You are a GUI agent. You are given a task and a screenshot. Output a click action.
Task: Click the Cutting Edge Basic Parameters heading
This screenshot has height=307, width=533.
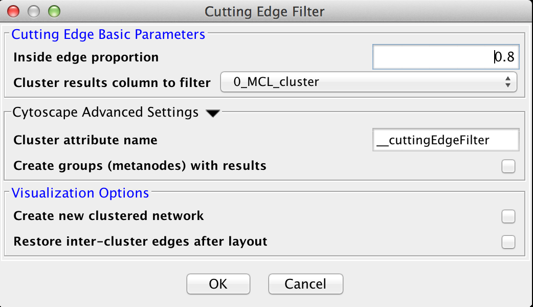(108, 35)
